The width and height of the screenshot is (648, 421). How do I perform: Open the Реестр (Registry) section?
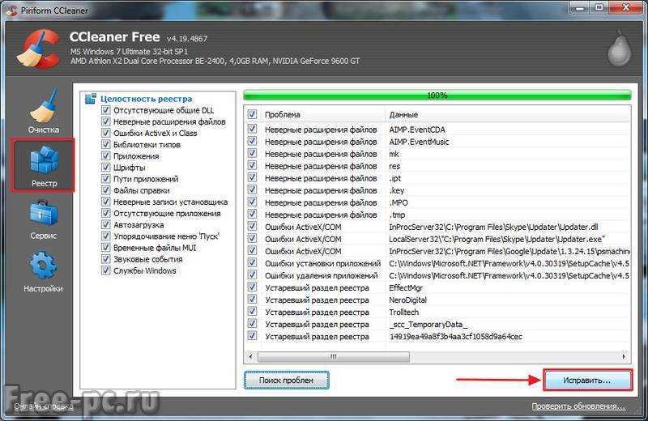click(44, 166)
